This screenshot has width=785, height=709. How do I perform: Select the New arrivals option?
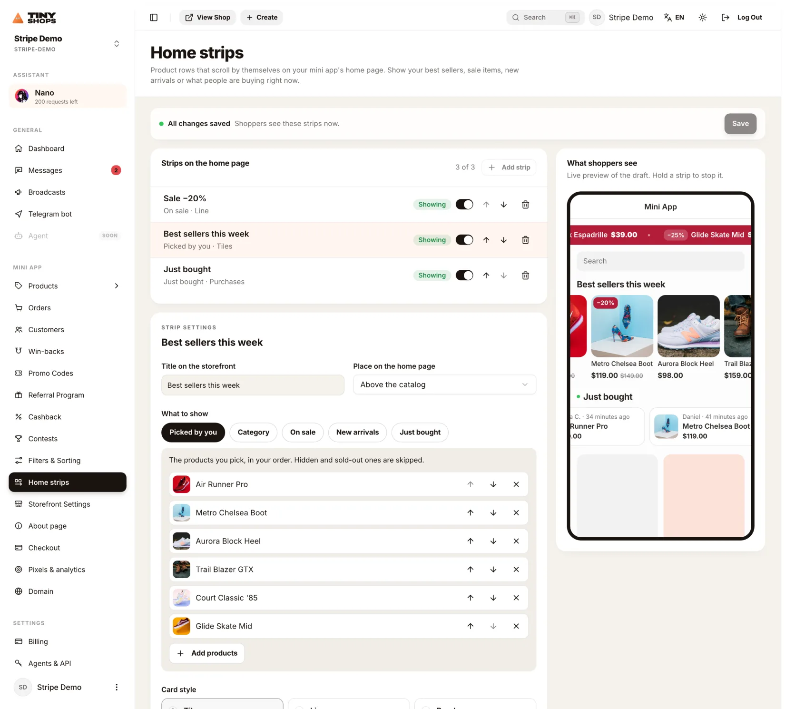[x=357, y=433]
